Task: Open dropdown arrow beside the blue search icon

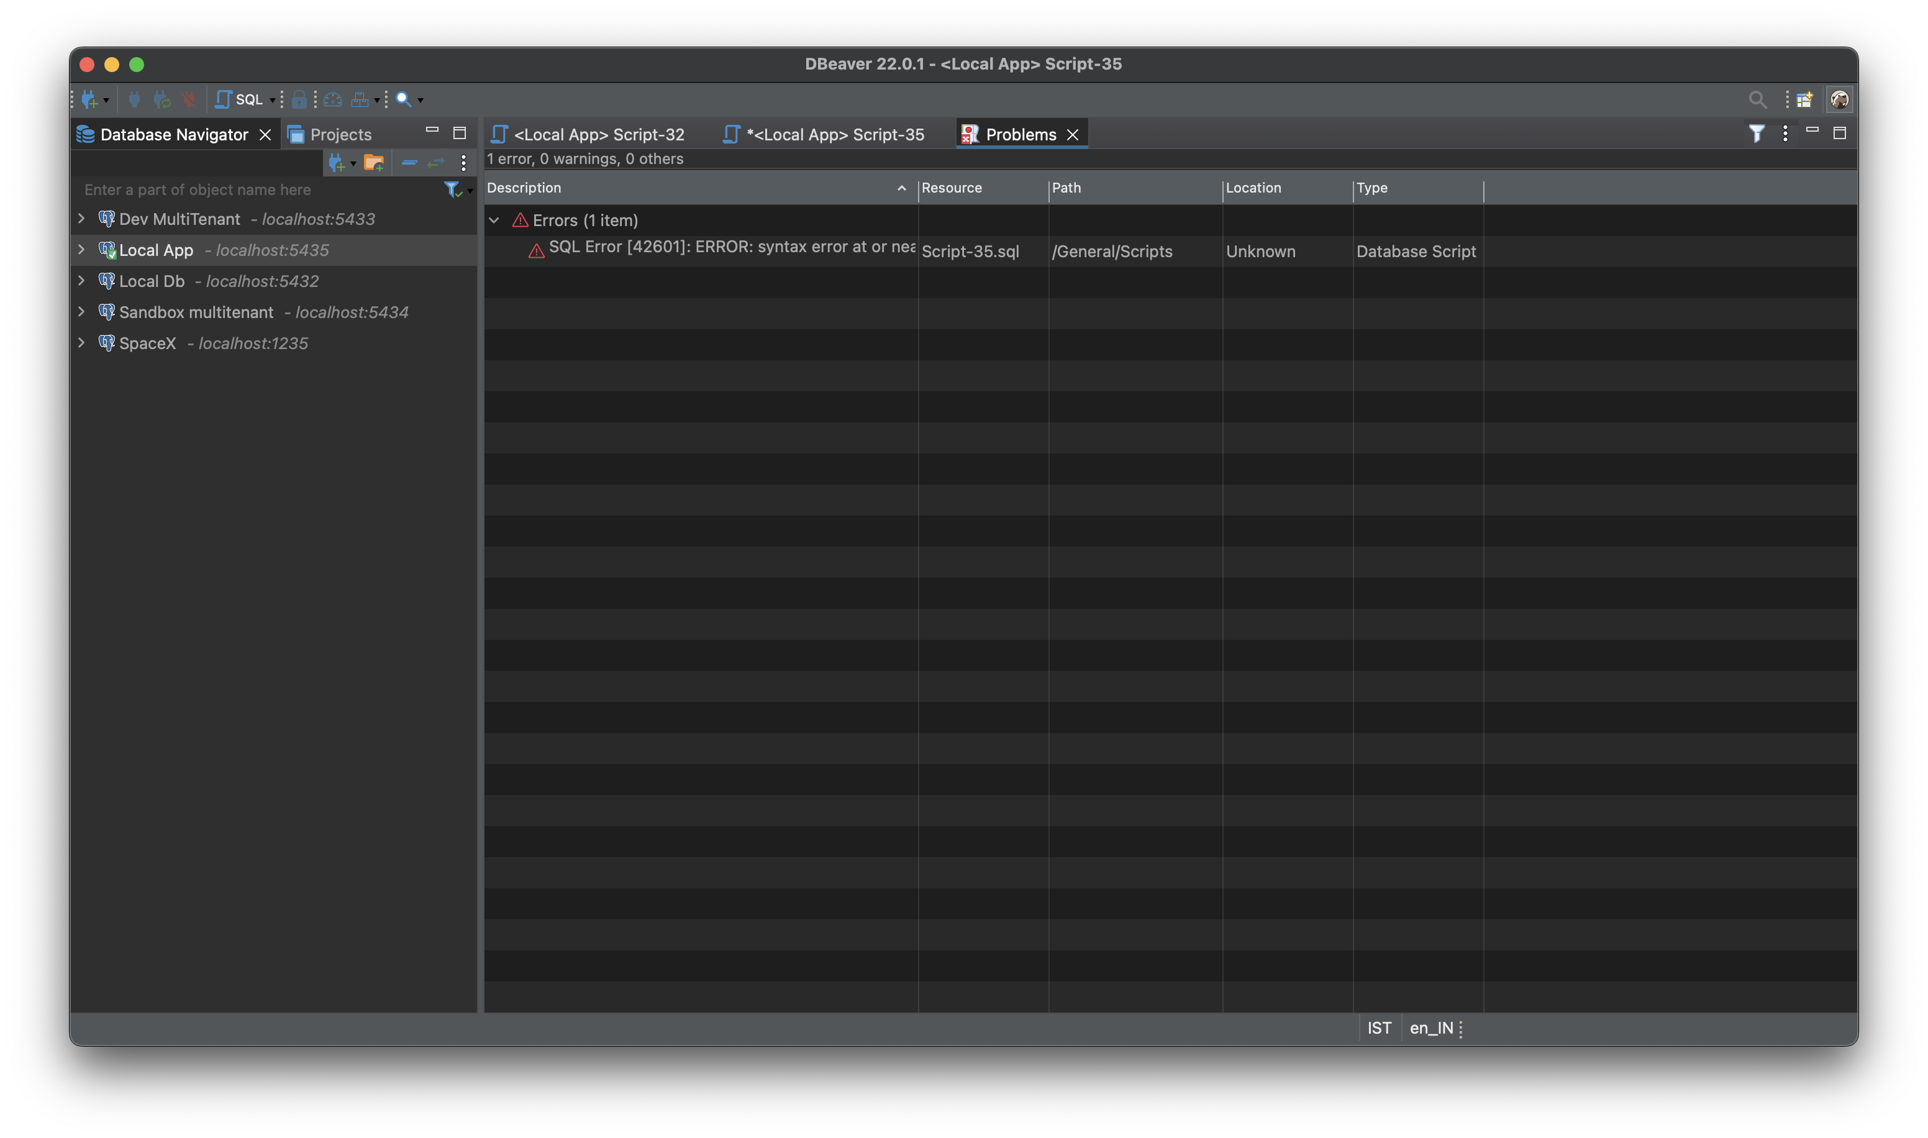Action: tap(420, 101)
